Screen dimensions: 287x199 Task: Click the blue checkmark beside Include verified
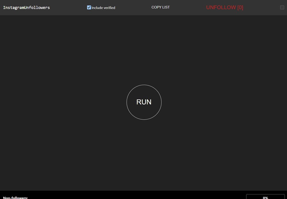89,7
